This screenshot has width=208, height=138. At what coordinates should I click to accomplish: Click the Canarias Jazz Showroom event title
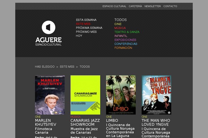tap(85, 122)
